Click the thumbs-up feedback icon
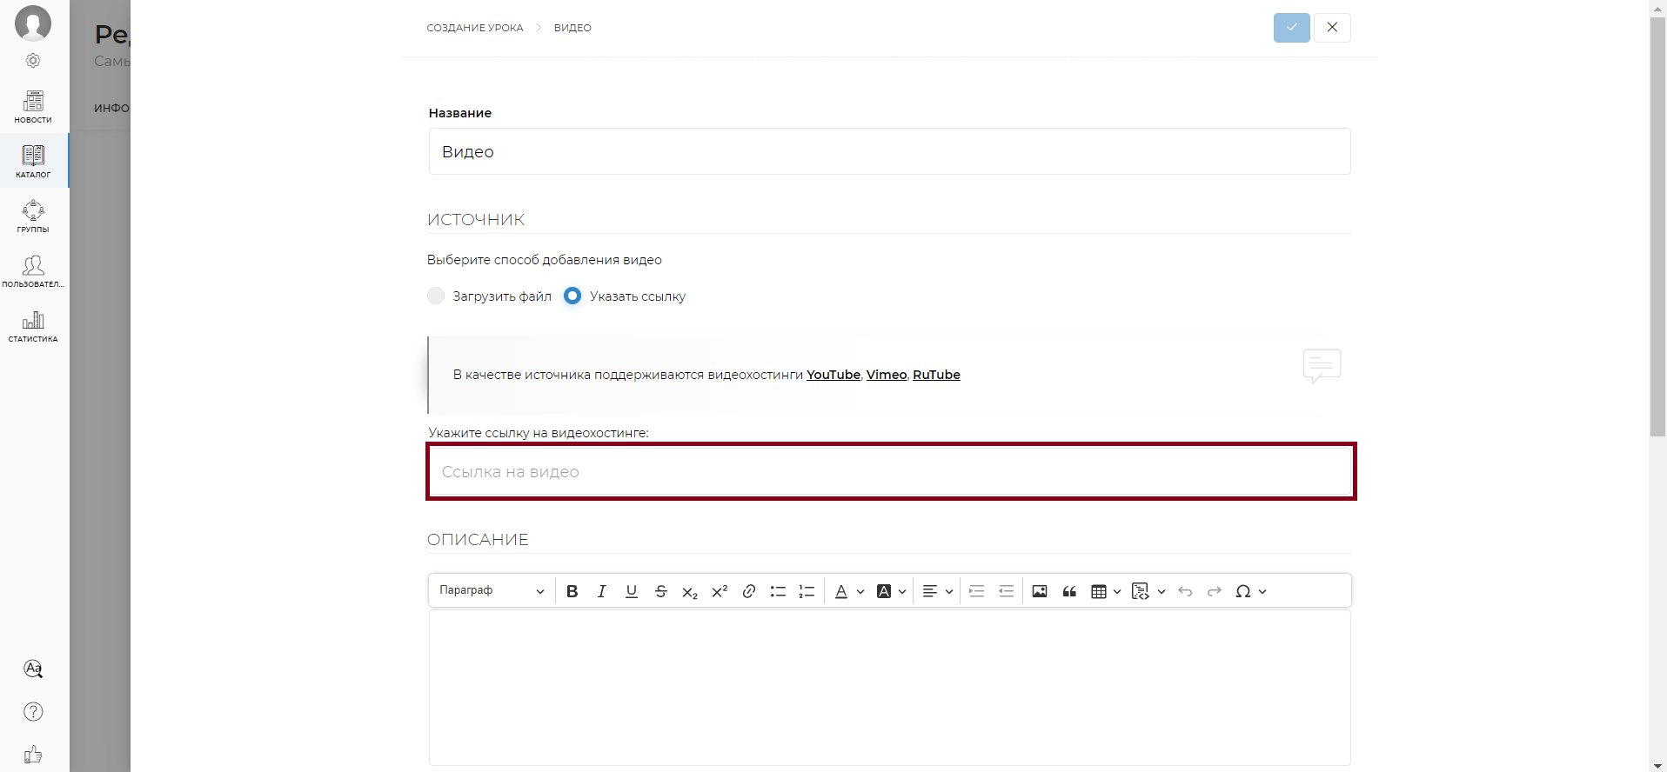Image resolution: width=1667 pixels, height=772 pixels. click(33, 755)
